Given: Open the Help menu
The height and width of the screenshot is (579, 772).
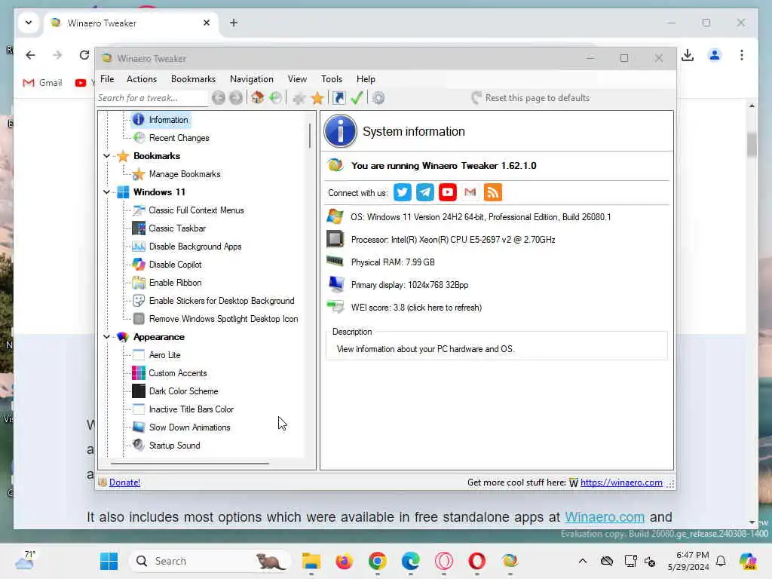Looking at the screenshot, I should [x=366, y=78].
